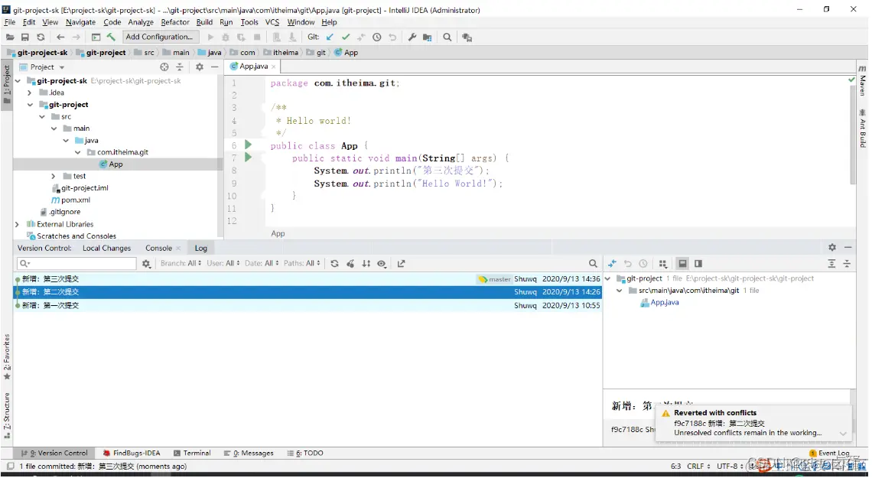Open the Date: All filter dropdown
872x478 pixels.
pyautogui.click(x=262, y=264)
